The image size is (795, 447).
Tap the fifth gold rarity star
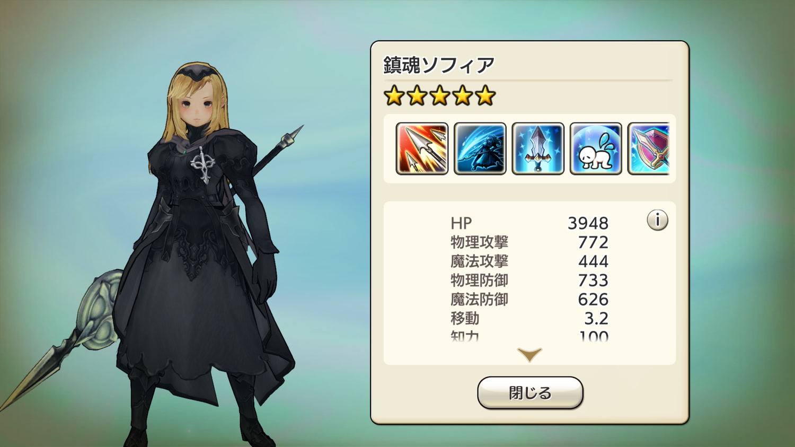pos(485,96)
